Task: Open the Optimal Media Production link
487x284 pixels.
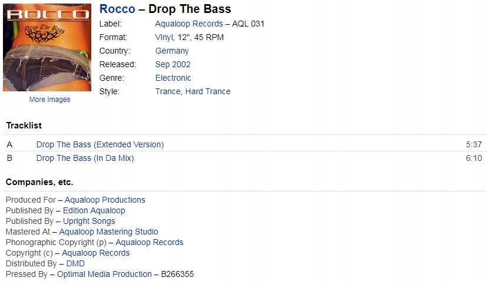Action: coord(104,274)
